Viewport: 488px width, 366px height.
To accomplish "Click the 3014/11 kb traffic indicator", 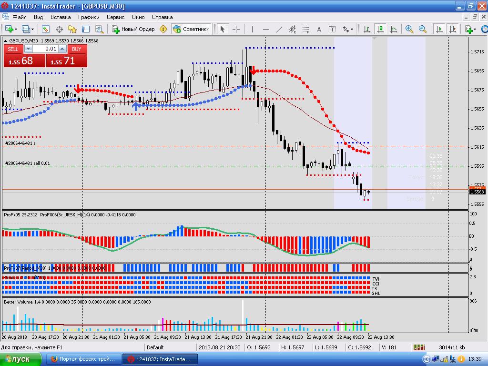I will (x=452, y=347).
